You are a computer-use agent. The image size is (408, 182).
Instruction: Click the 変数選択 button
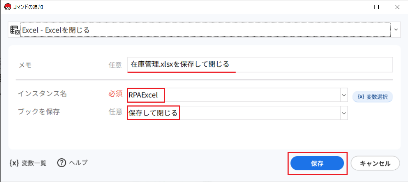click(x=373, y=97)
